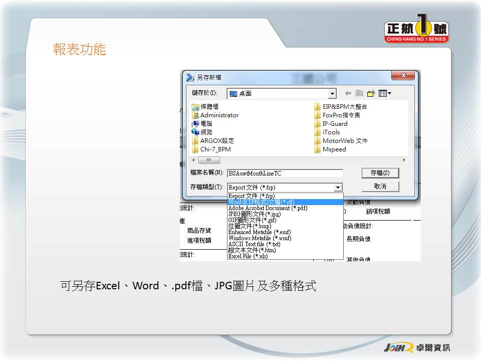Click the back arrow navigation icon
The image size is (481, 361).
click(x=348, y=93)
